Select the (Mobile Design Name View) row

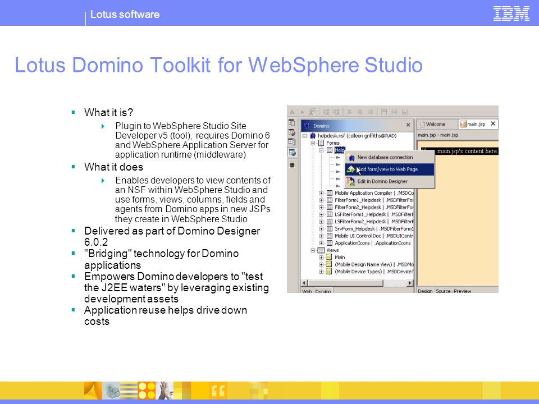374,264
